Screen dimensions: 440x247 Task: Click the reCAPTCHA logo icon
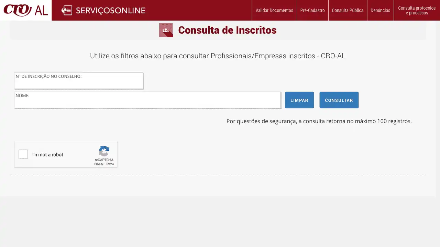pos(104,151)
